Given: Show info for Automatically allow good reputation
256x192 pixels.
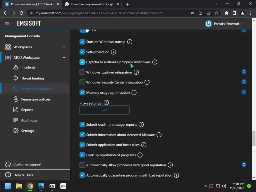Looking at the screenshot, I should pos(170,165).
